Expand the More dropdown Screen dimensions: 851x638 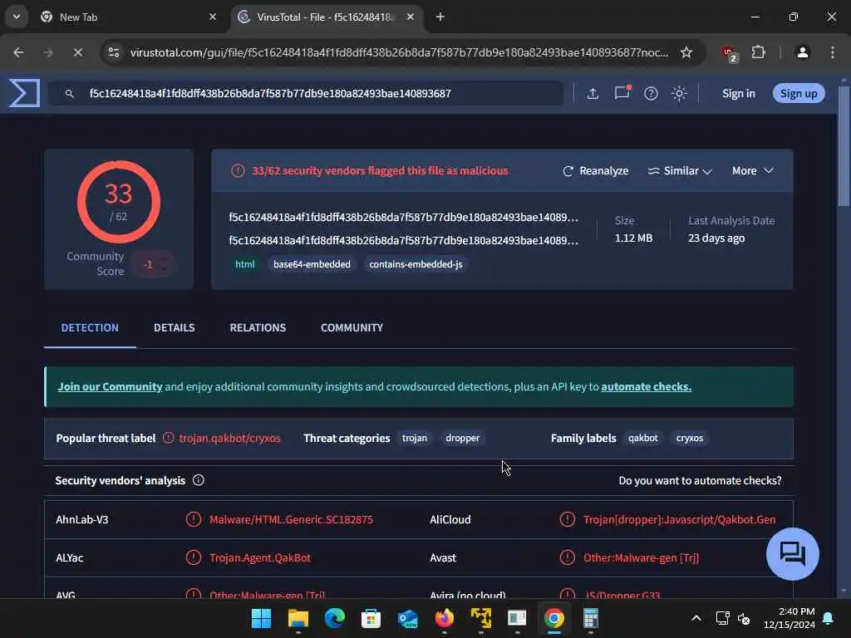[x=753, y=171]
